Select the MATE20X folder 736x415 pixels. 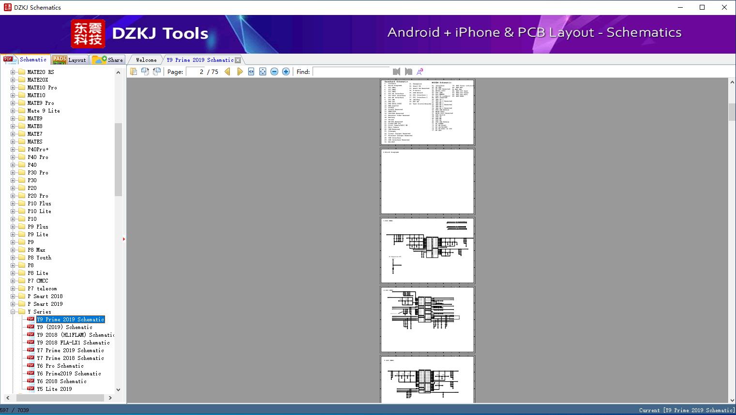pos(38,80)
